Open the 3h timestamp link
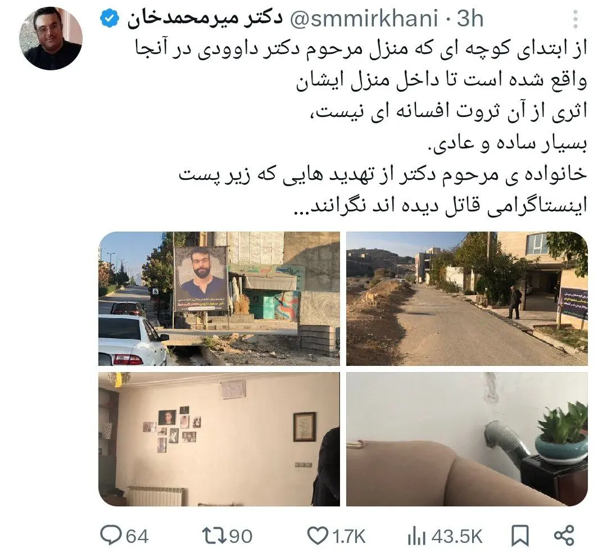 coord(470,19)
